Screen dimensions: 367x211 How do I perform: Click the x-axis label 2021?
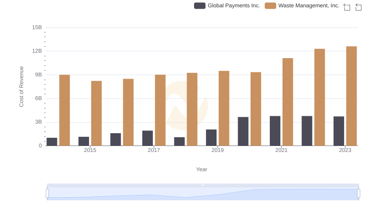pos(281,150)
